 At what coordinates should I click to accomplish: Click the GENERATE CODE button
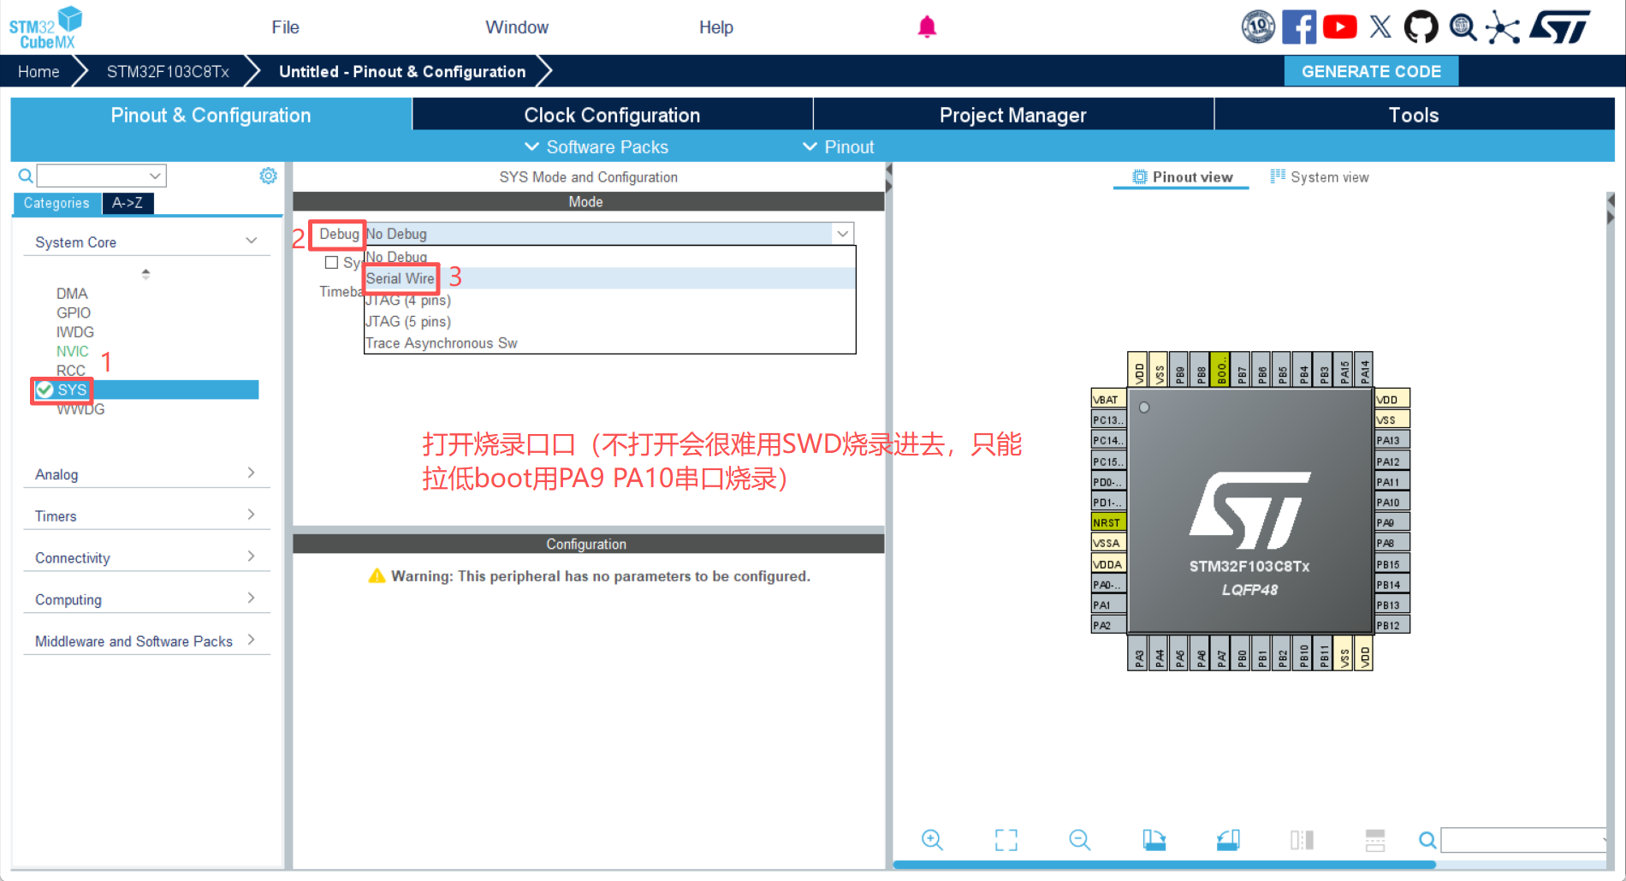pyautogui.click(x=1371, y=71)
